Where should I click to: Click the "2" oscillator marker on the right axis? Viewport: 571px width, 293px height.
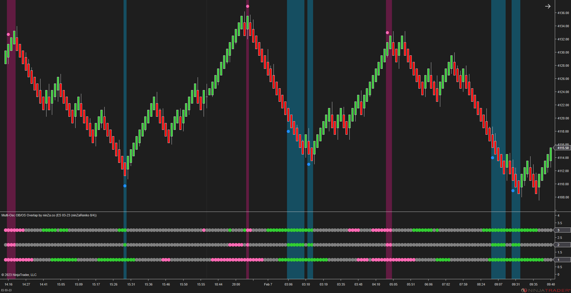(x=558, y=245)
